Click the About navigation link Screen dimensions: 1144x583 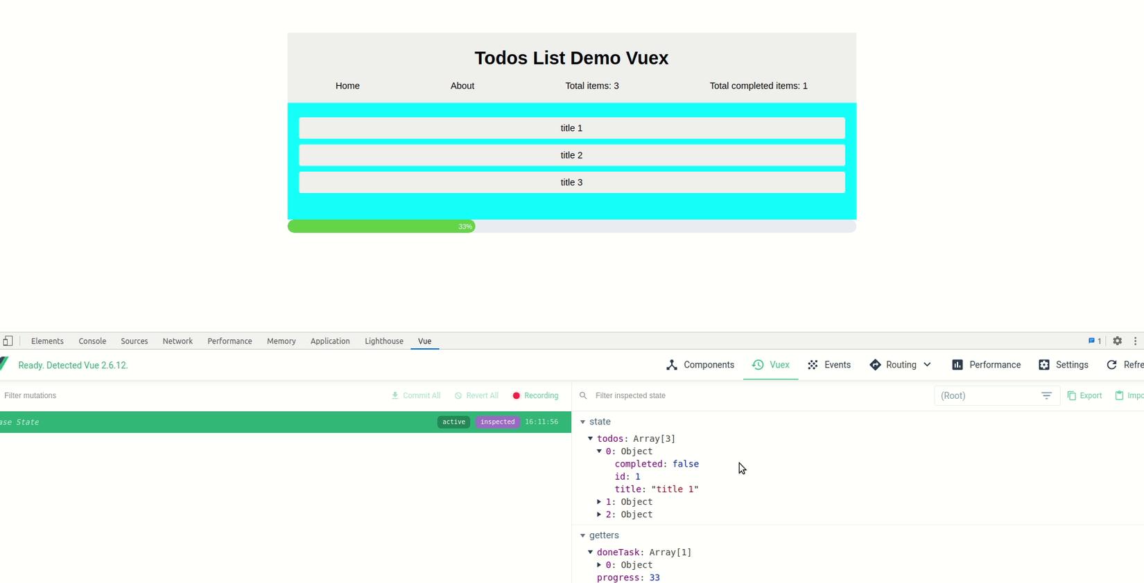coord(462,86)
